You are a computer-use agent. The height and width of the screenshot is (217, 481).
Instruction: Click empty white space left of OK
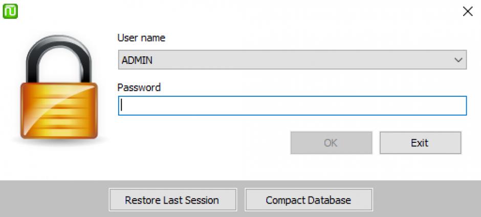pos(205,143)
